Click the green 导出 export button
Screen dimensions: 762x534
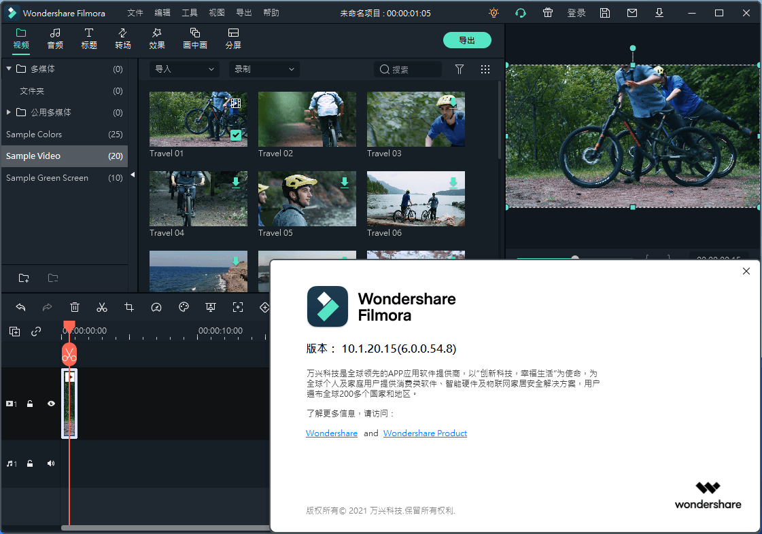(467, 40)
